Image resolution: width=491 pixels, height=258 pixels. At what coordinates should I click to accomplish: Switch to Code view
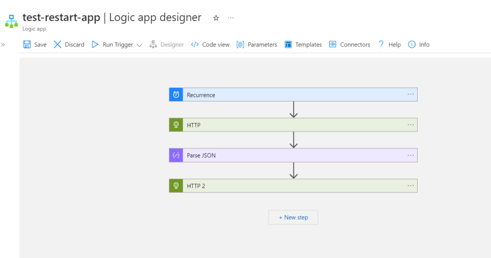click(x=216, y=45)
